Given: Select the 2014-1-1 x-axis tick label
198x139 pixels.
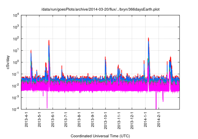Looking at the screenshot, I should pyautogui.click(x=145, y=119).
